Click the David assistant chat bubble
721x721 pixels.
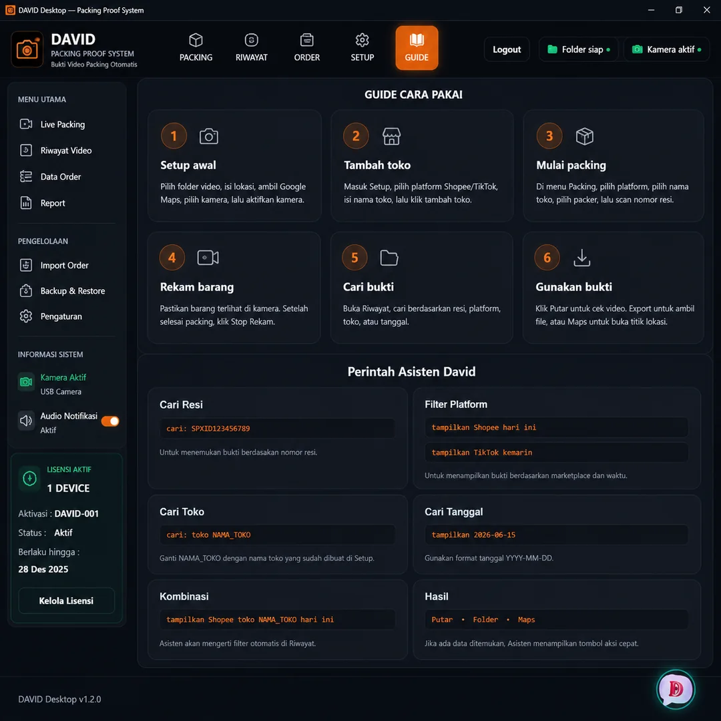point(675,688)
